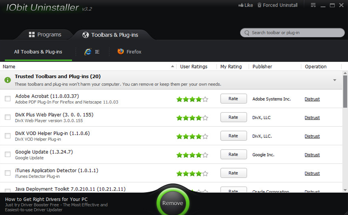This screenshot has height=215, width=348.
Task: Tick the DivX VOD Helper Plug-in checkbox
Action: point(8,136)
